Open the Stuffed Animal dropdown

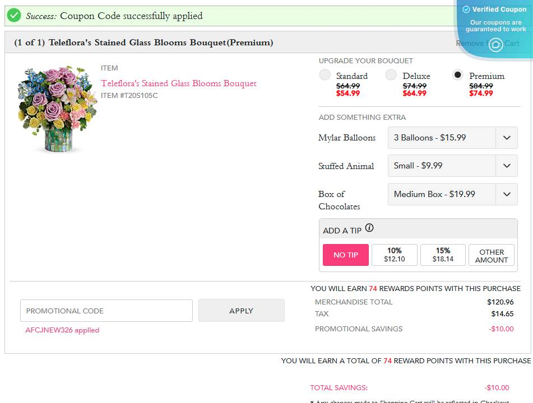[x=452, y=166]
